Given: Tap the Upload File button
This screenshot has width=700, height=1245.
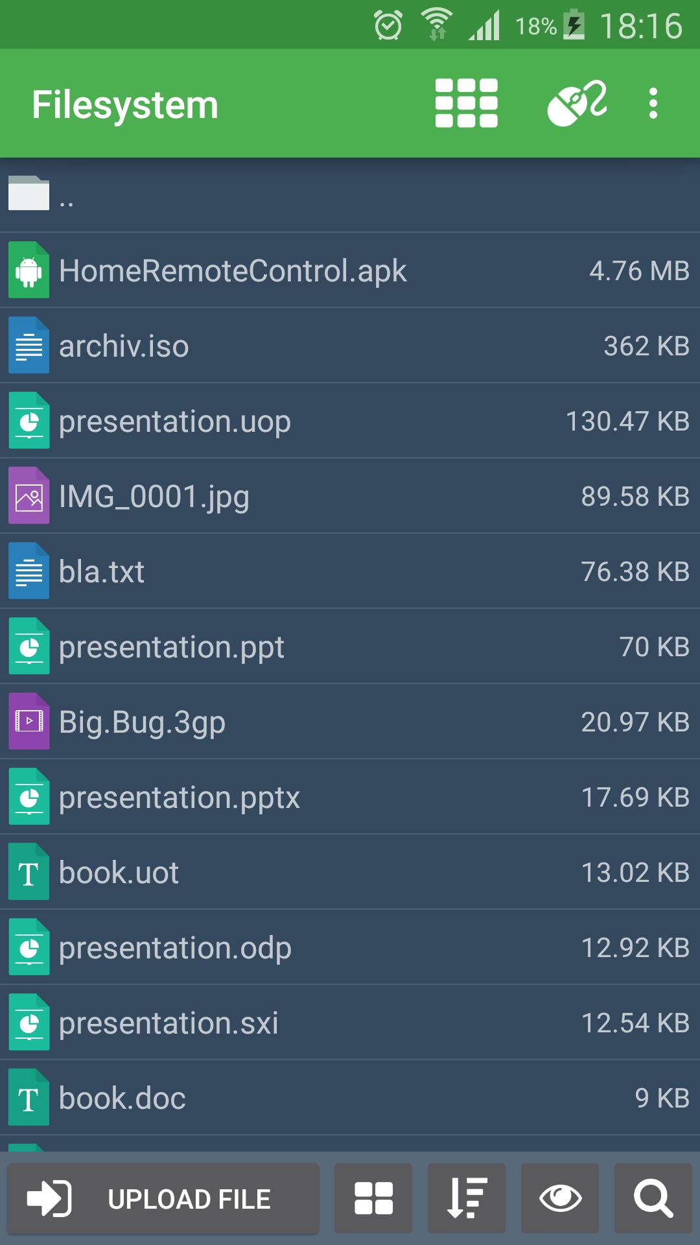Looking at the screenshot, I should 163,1198.
